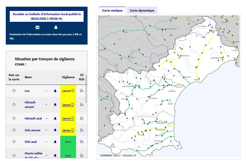Viewport: 246px width, 161px height.
Task: Click Montpellier label on the map
Action: coord(217,58)
